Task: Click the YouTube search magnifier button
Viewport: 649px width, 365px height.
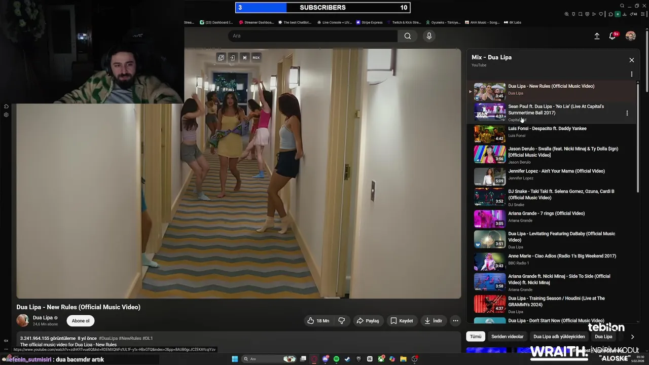Action: (x=408, y=36)
